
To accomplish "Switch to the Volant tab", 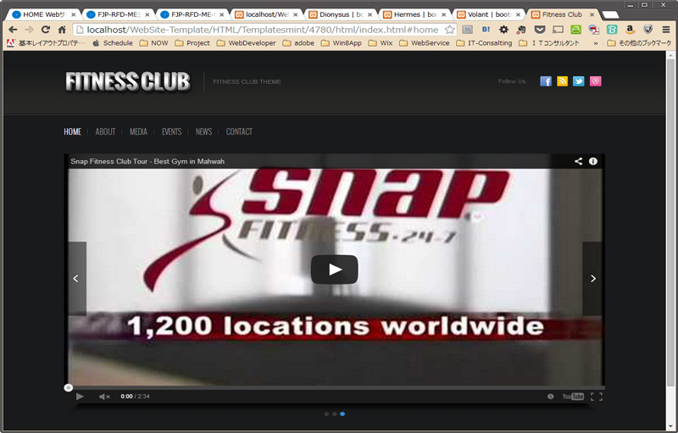I will [489, 14].
